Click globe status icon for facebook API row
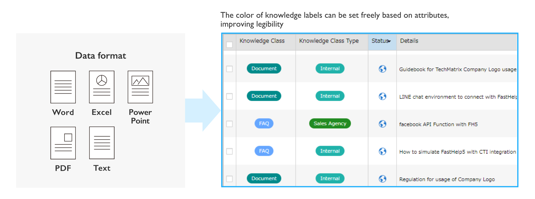This screenshot has width=535, height=199. pyautogui.click(x=383, y=124)
